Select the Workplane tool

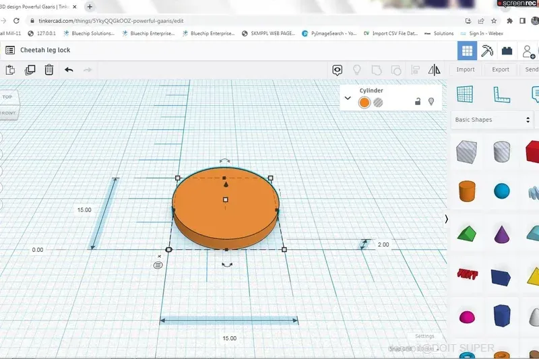[x=465, y=94]
